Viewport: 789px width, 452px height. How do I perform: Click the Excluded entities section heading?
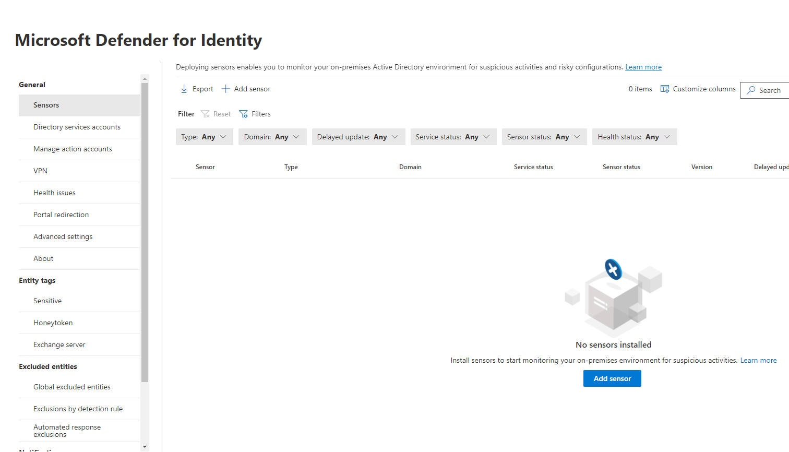48,367
